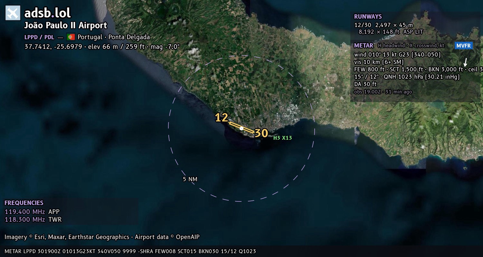Click the green H3 X13 wind component label
This screenshot has width=483, height=257.
[282, 138]
